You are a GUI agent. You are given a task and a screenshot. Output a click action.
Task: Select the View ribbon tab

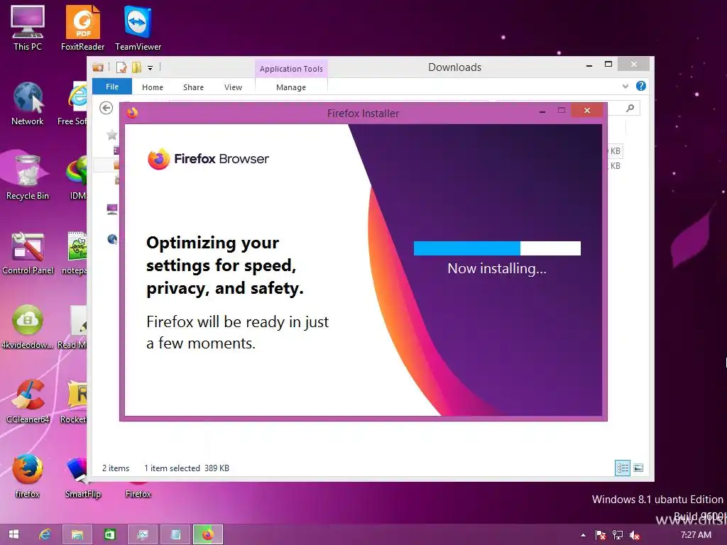click(x=233, y=87)
